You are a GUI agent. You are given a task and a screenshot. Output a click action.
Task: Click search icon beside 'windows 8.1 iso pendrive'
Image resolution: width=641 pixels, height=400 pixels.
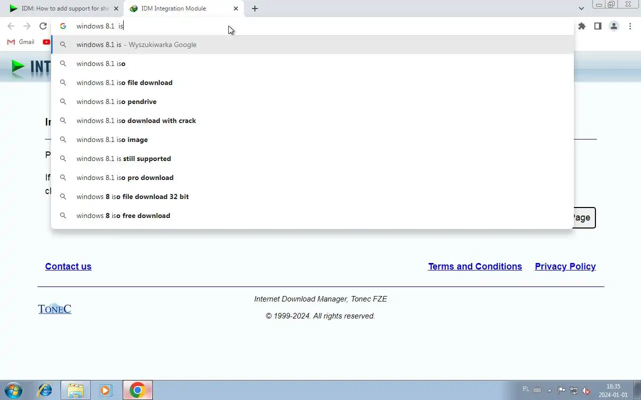tap(63, 101)
